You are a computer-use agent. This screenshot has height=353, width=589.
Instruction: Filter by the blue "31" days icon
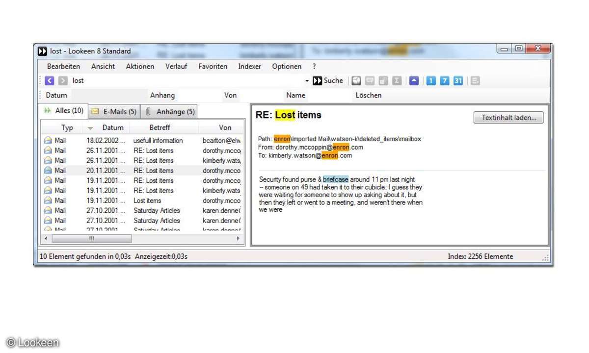coord(458,81)
